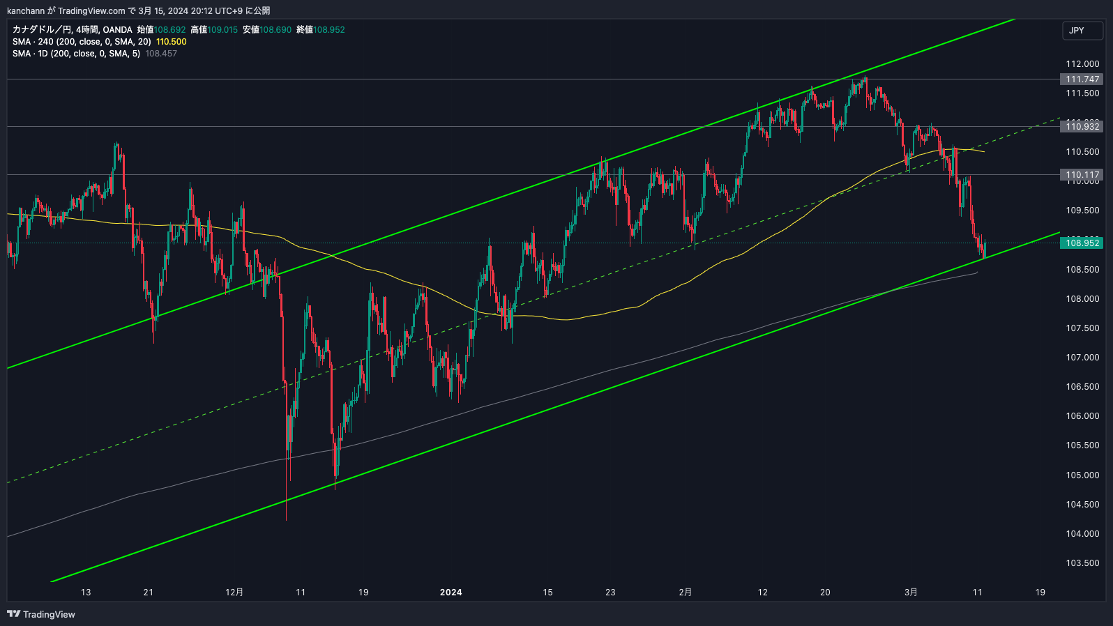Click the 19 date label at far right

[1040, 593]
